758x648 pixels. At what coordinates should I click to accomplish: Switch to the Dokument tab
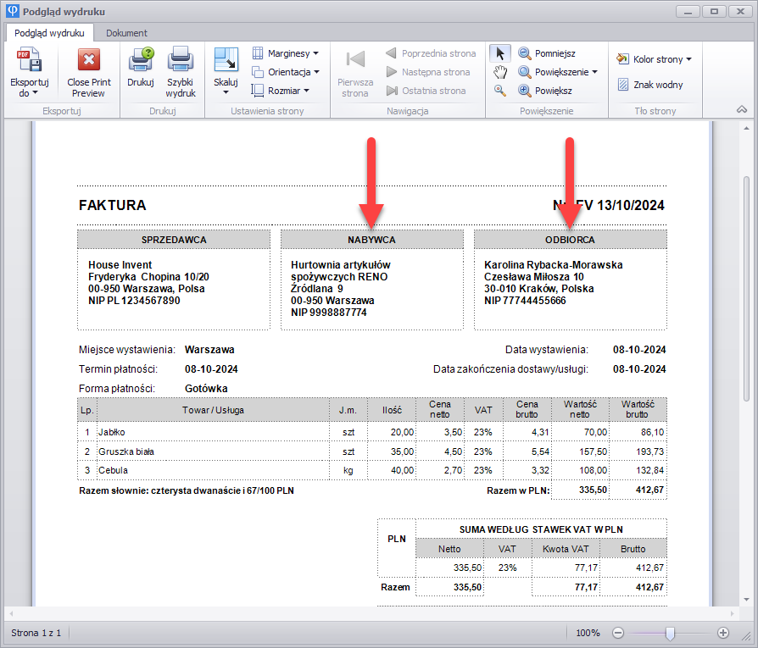click(126, 33)
